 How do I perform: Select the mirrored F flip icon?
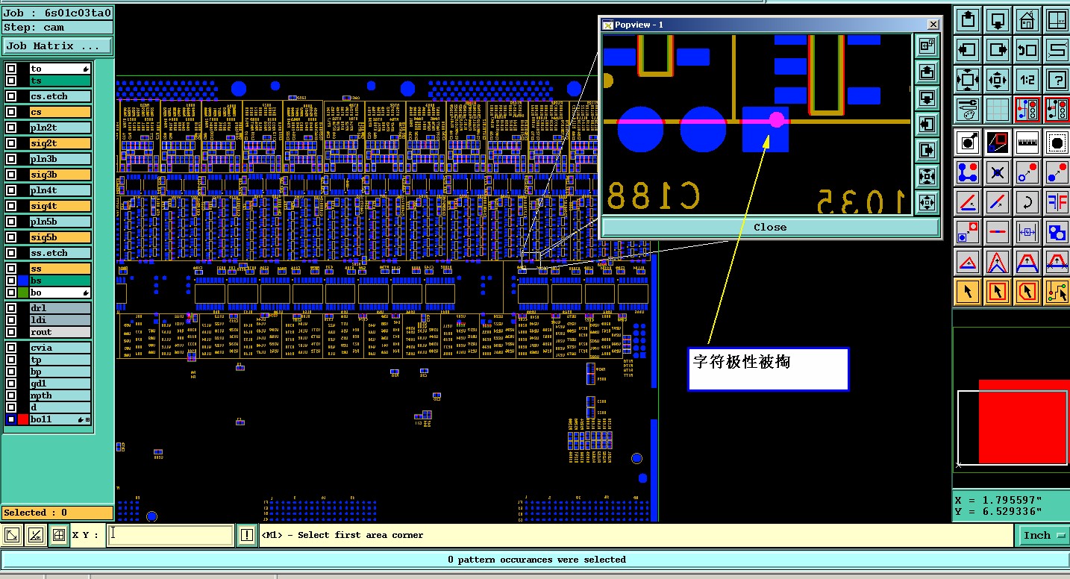pos(1057,202)
